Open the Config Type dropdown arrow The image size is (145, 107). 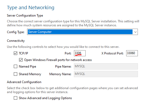[135, 32]
